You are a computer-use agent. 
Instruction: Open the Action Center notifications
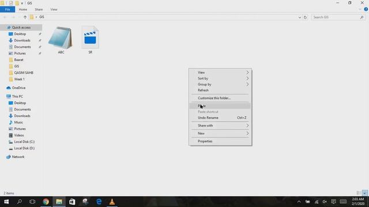pyautogui.click(x=333, y=202)
